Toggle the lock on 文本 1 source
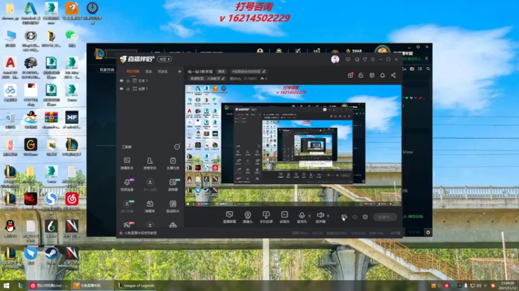Screen dimensions: 519x291 128,80
